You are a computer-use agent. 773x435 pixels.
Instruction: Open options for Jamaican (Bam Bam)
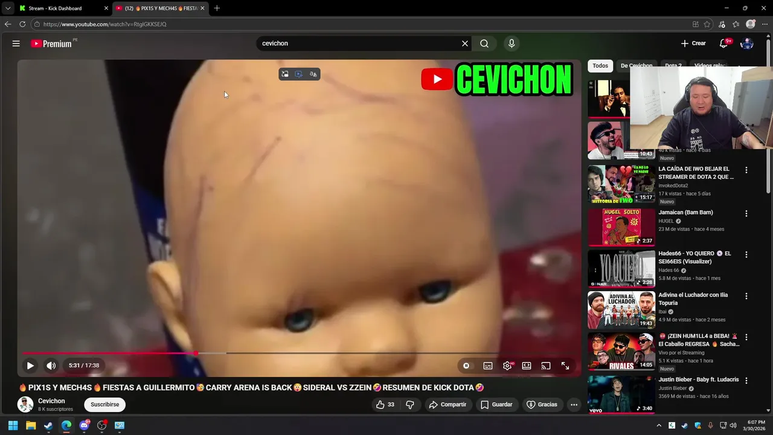click(x=746, y=213)
